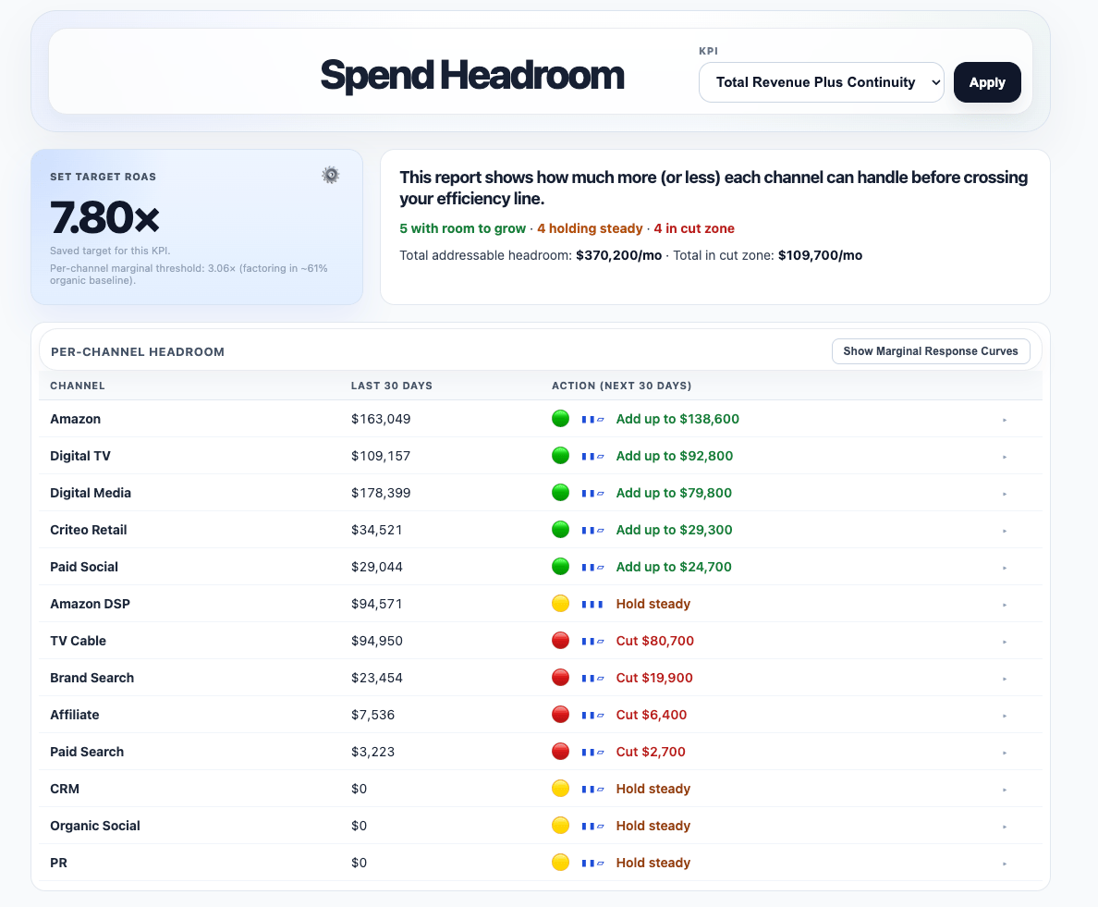Click the blue bars icon in Digital TV row
Image resolution: width=1098 pixels, height=907 pixels.
tap(592, 457)
